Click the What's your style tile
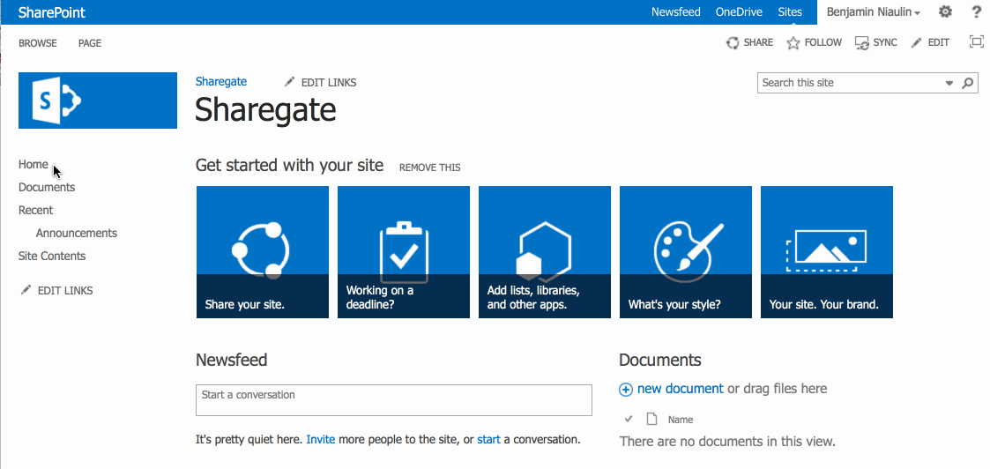990x469 pixels. pyautogui.click(x=686, y=252)
